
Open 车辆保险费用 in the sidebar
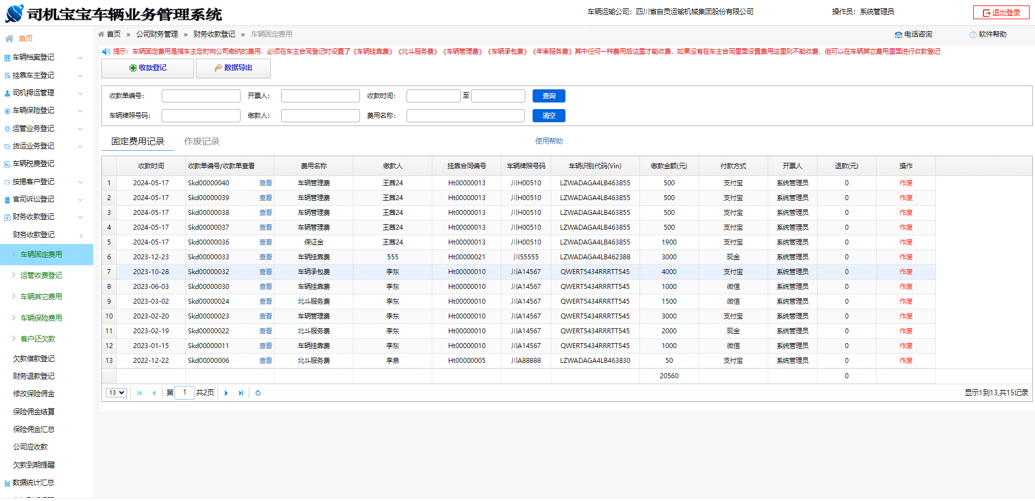click(41, 318)
